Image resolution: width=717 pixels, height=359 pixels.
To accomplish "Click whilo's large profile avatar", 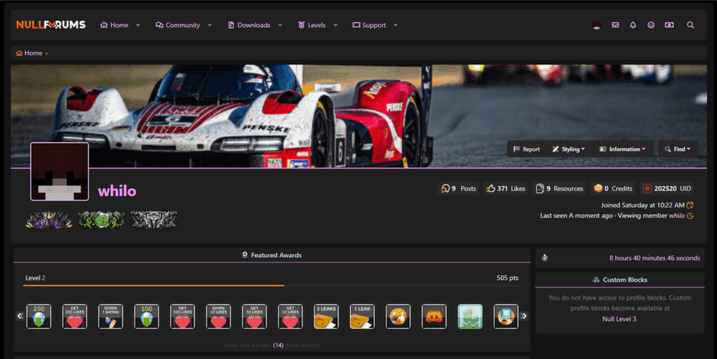I will click(x=60, y=171).
